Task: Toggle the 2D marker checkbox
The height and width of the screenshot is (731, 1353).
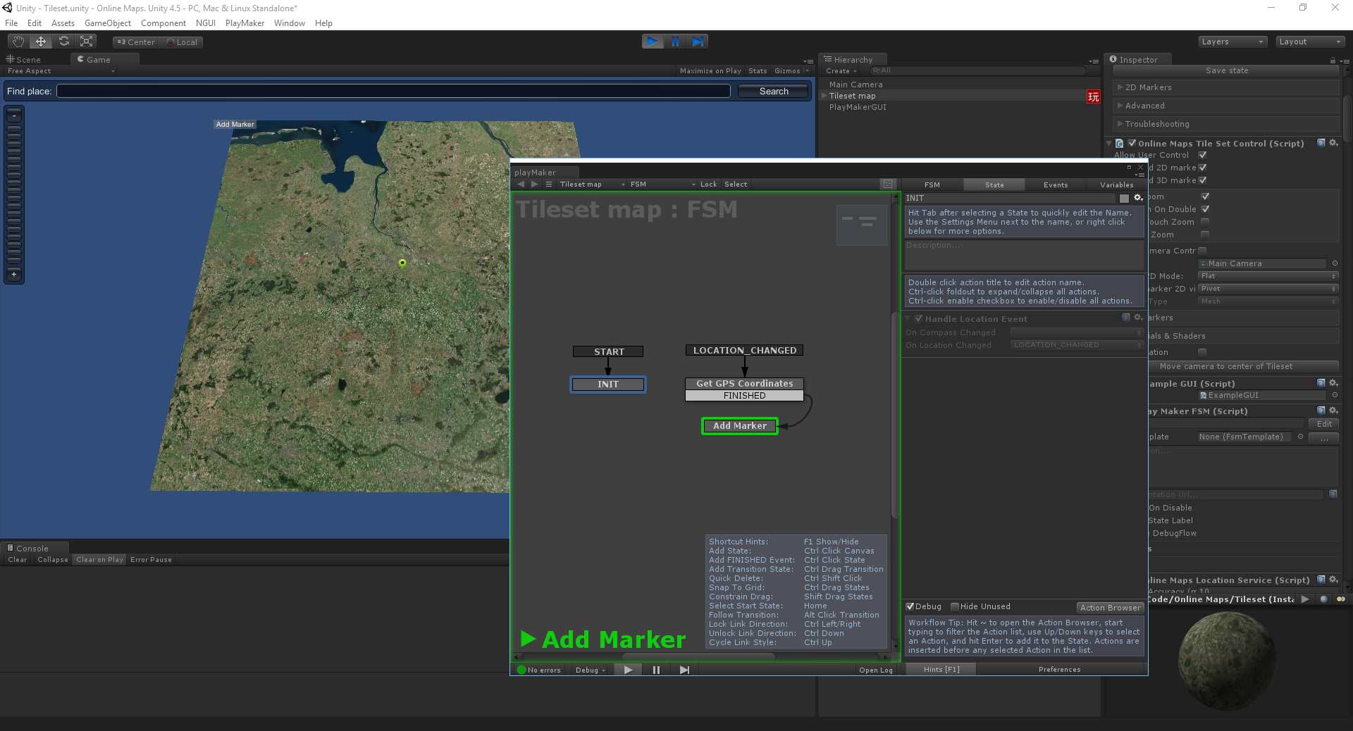Action: 1202,168
